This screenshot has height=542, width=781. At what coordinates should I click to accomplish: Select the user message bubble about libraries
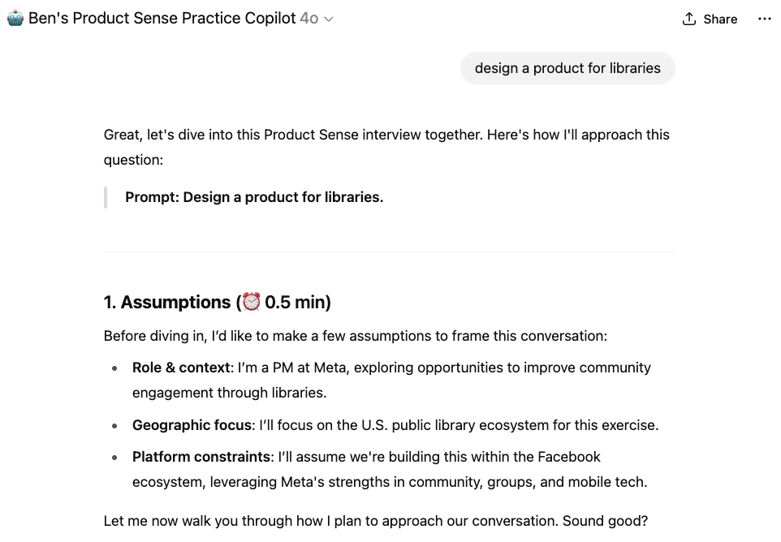pos(567,68)
